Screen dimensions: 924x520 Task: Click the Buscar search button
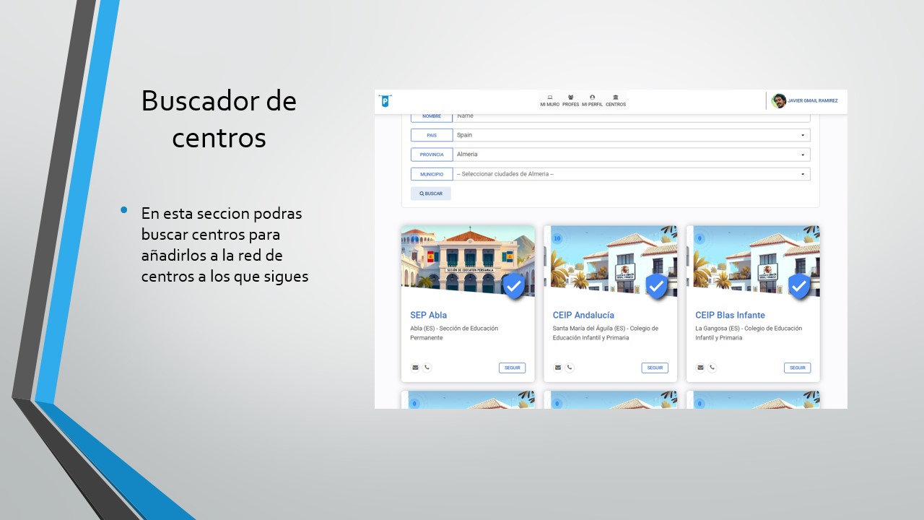(431, 194)
